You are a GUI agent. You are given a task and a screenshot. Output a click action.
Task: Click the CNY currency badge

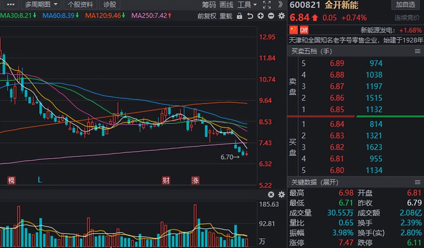[304, 30]
